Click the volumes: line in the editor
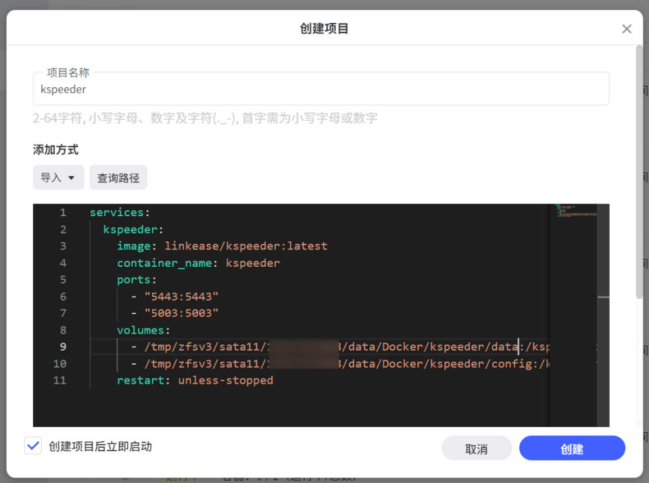Viewport: 649px width, 483px height. pos(142,330)
